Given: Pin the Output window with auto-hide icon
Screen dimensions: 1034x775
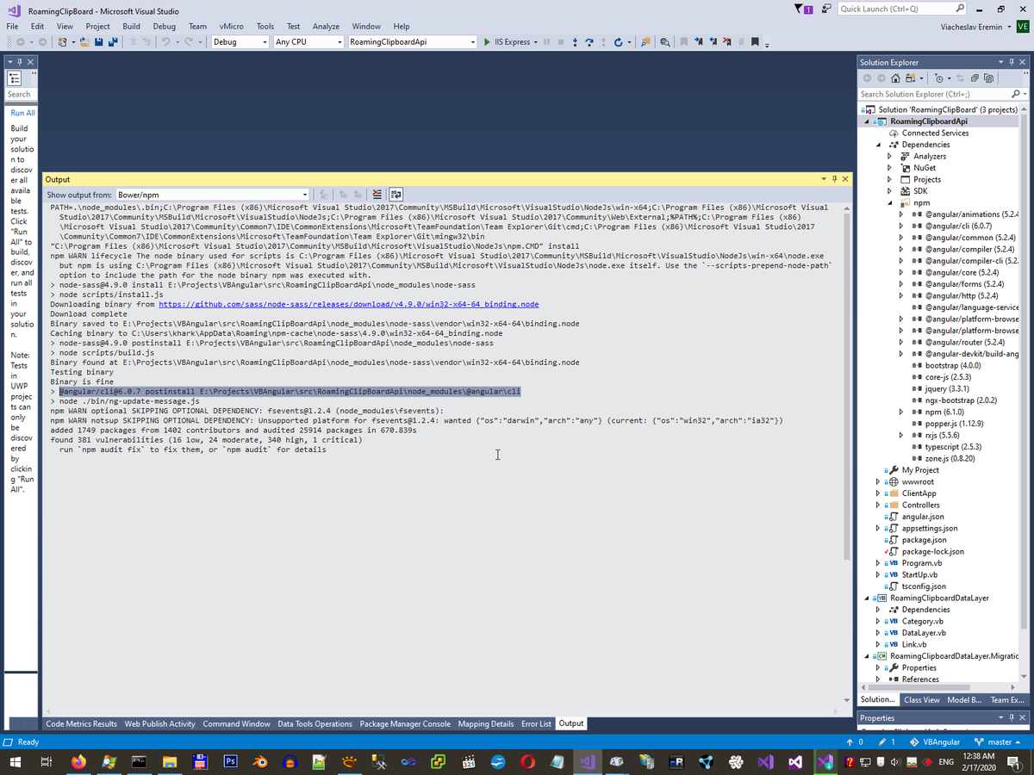Looking at the screenshot, I should 833,179.
